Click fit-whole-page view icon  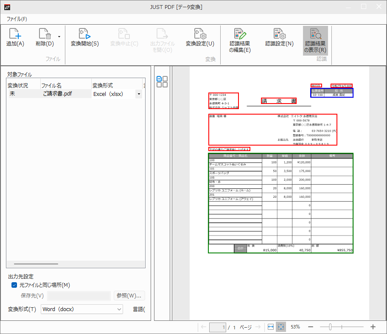281,327
